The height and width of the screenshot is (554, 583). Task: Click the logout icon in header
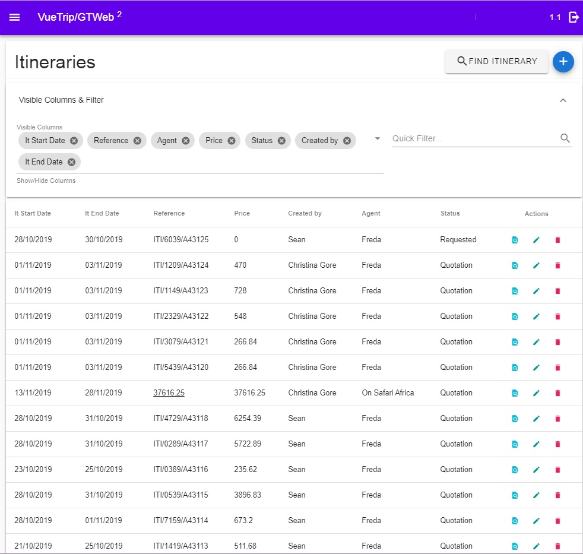pyautogui.click(x=574, y=17)
